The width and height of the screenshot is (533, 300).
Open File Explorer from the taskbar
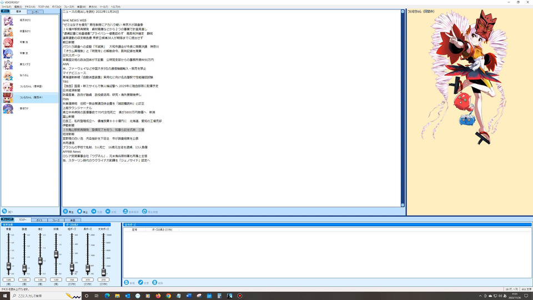[x=117, y=296]
